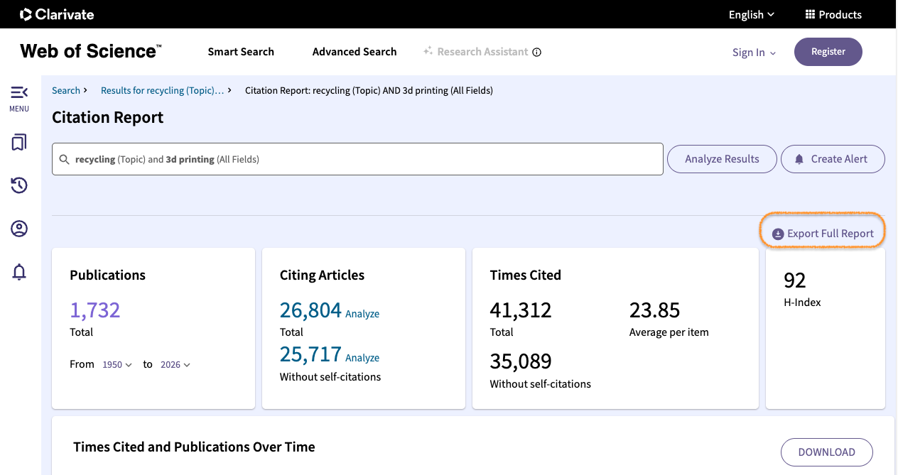The height and width of the screenshot is (475, 898).
Task: Expand the Sign In dropdown
Action: point(754,53)
